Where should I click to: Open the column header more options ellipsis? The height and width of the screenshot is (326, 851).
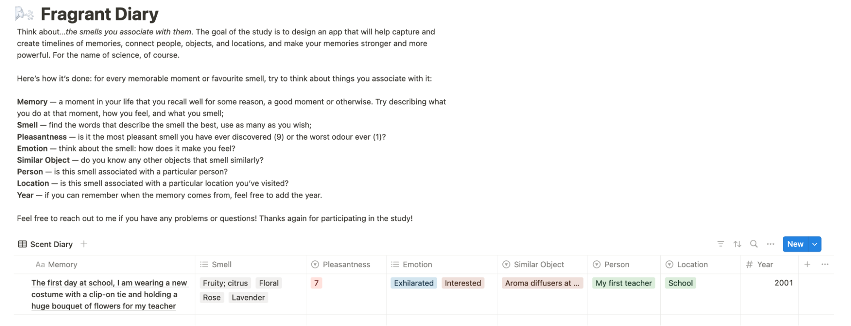click(x=825, y=264)
